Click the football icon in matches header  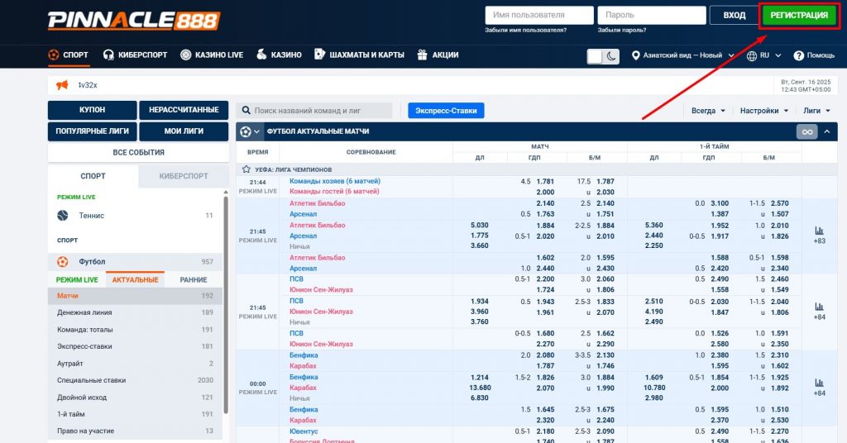[245, 131]
